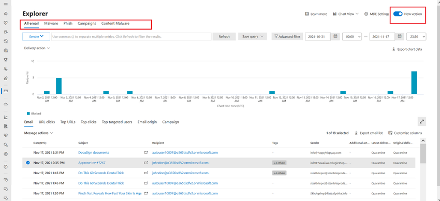Screen dimensions: 440x201
Task: Expand the Delivery action chart dropdown
Action: tap(37, 48)
